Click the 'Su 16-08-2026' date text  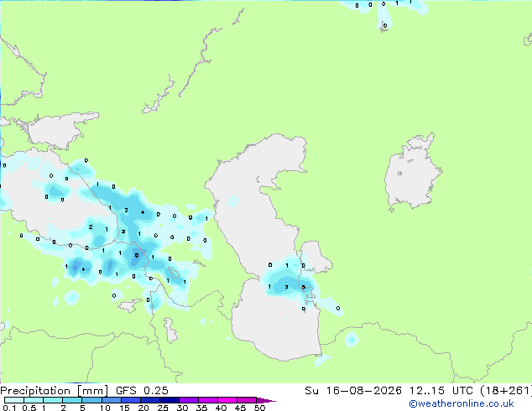pyautogui.click(x=353, y=391)
